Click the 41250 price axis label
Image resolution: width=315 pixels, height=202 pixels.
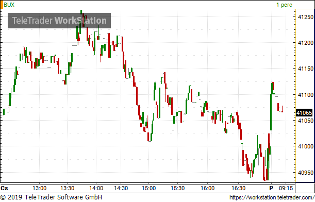coord(306,17)
